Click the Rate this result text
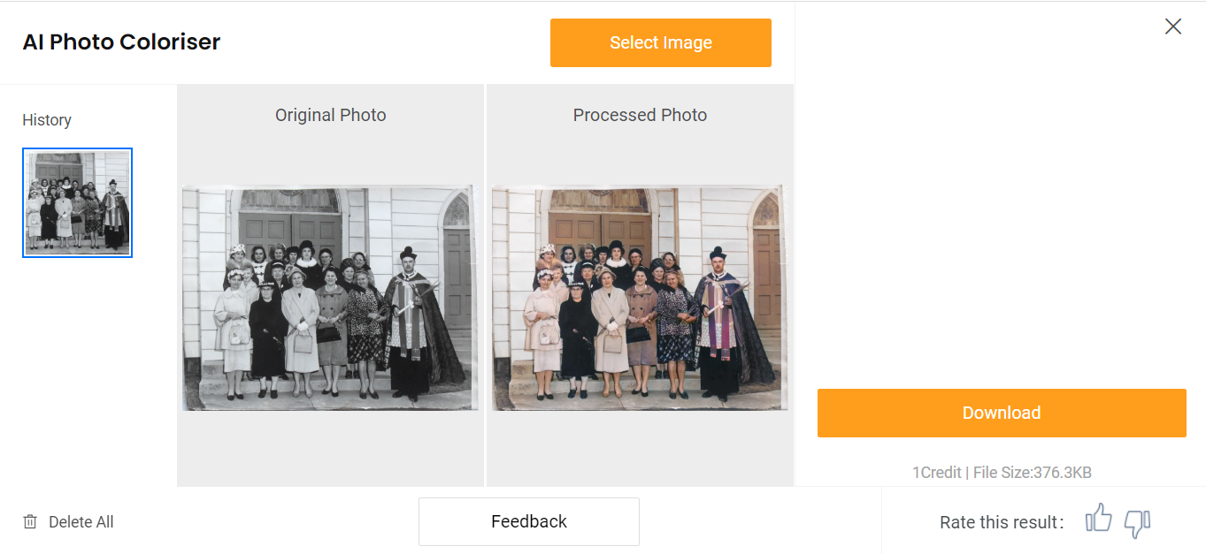 (1002, 522)
